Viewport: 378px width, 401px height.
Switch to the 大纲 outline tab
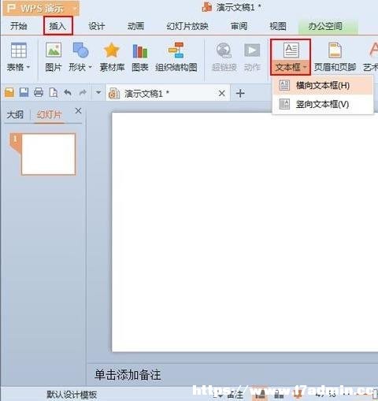point(15,114)
